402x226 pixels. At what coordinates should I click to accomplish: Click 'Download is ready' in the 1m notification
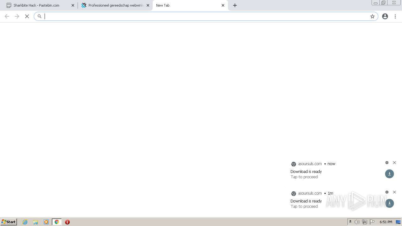click(306, 201)
